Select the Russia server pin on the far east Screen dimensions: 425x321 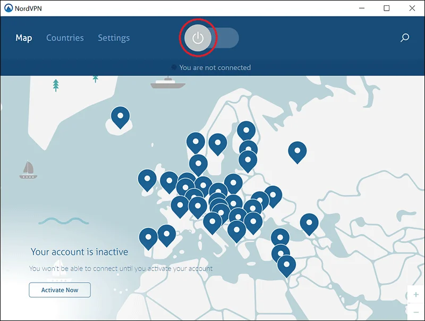click(297, 152)
